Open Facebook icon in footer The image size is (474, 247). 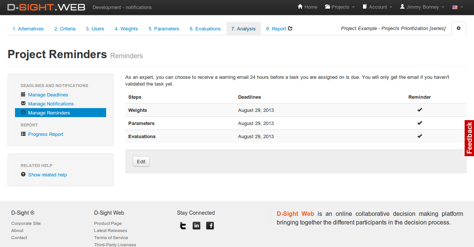[x=210, y=226]
